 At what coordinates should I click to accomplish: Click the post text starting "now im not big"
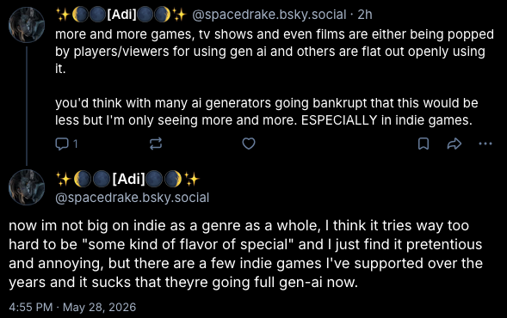point(245,254)
